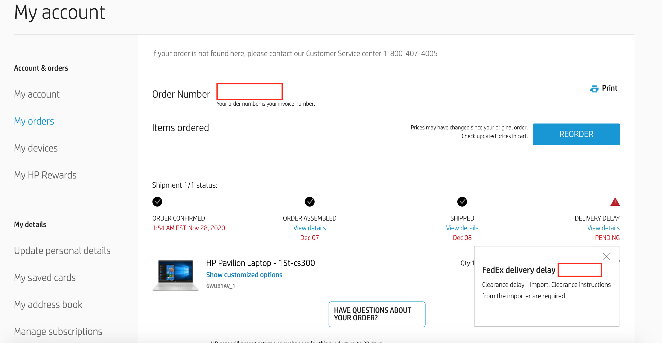Click the Order Assembled checkmark icon
The height and width of the screenshot is (343, 662).
(x=309, y=202)
